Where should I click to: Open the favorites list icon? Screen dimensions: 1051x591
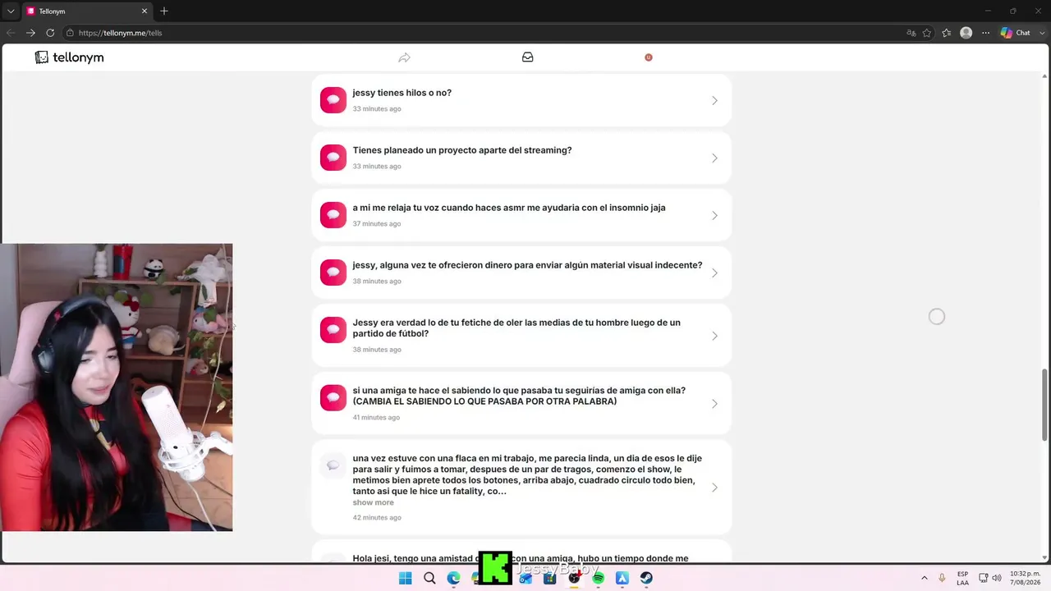[x=947, y=33]
